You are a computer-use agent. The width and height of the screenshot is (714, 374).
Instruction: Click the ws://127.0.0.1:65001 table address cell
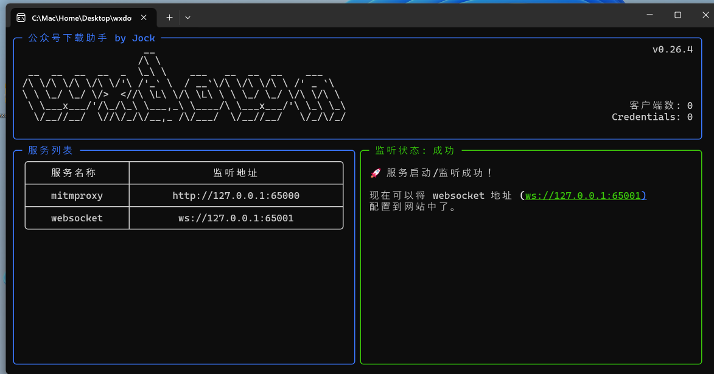pos(236,218)
